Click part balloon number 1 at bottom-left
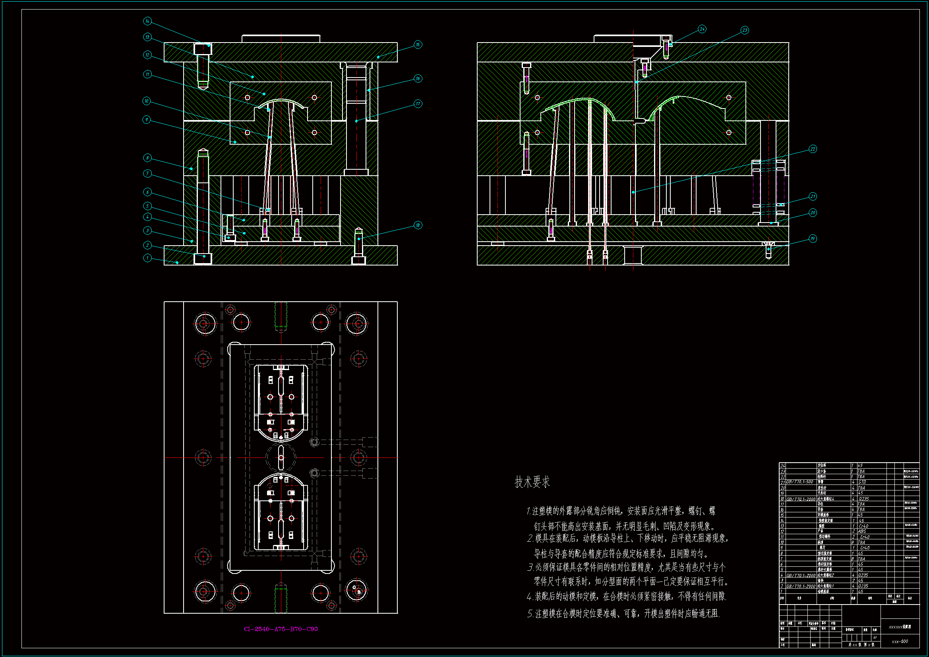 tap(147, 258)
